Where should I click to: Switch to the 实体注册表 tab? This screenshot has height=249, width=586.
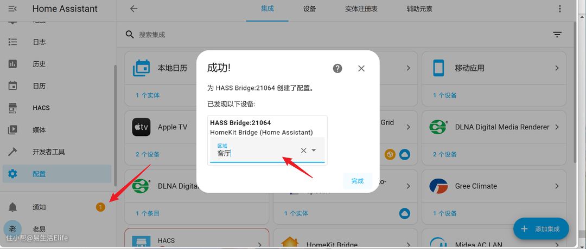pyautogui.click(x=361, y=9)
